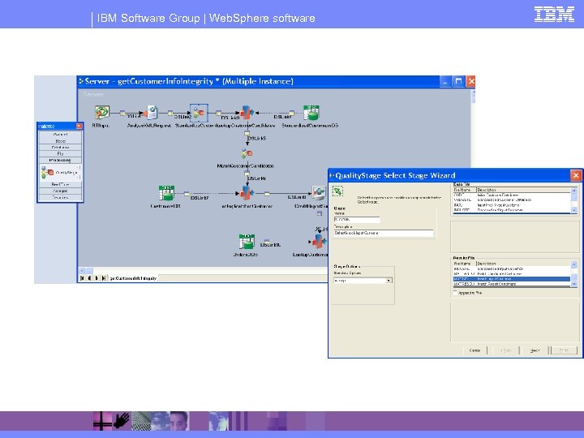
Task: Select the second row in Data File list
Action: coord(512,200)
